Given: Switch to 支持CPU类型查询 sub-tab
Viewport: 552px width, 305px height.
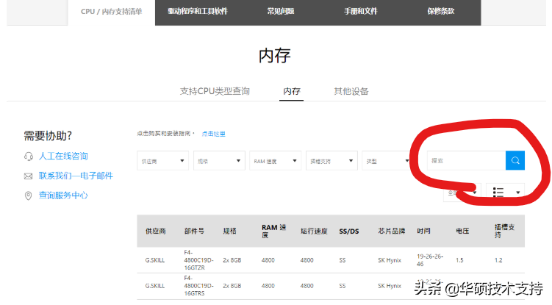Looking at the screenshot, I should pos(215,91).
